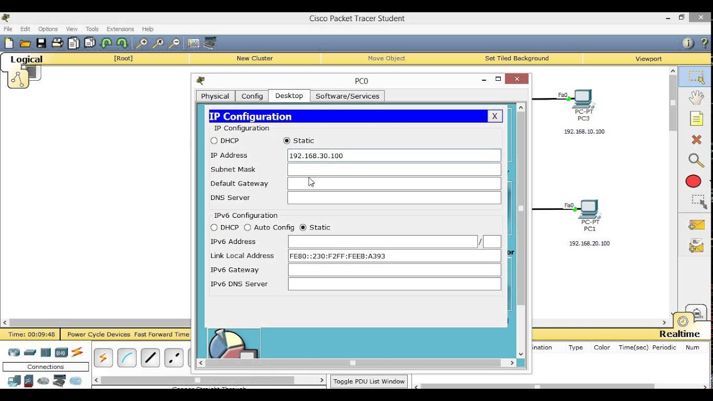Click Set Tiled Background
713x401 pixels.
517,58
